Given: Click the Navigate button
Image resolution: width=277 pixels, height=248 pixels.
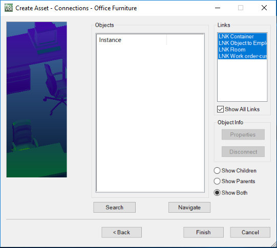Looking at the screenshot, I should click(x=189, y=207).
